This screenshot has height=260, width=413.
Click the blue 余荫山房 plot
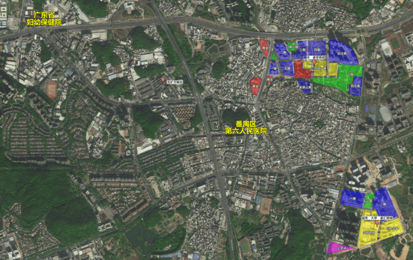click(305, 87)
